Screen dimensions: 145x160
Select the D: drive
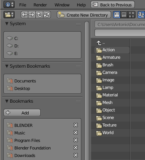(43, 46)
